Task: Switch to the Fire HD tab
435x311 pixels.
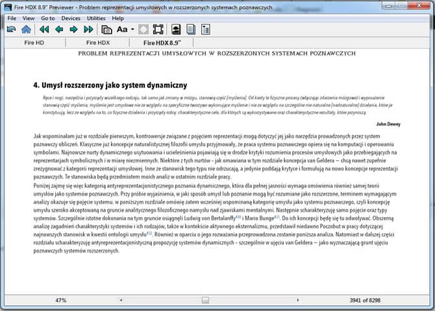Action: pyautogui.click(x=35, y=42)
